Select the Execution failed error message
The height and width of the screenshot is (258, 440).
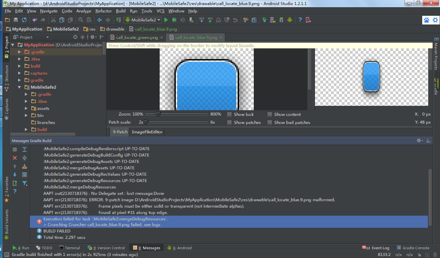coord(229,222)
